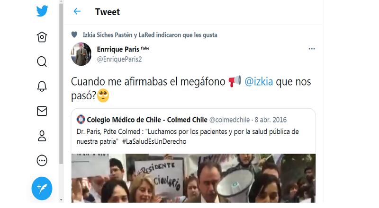Expand the tweet options three-dot menu
379x208 pixels.
pos(312,49)
